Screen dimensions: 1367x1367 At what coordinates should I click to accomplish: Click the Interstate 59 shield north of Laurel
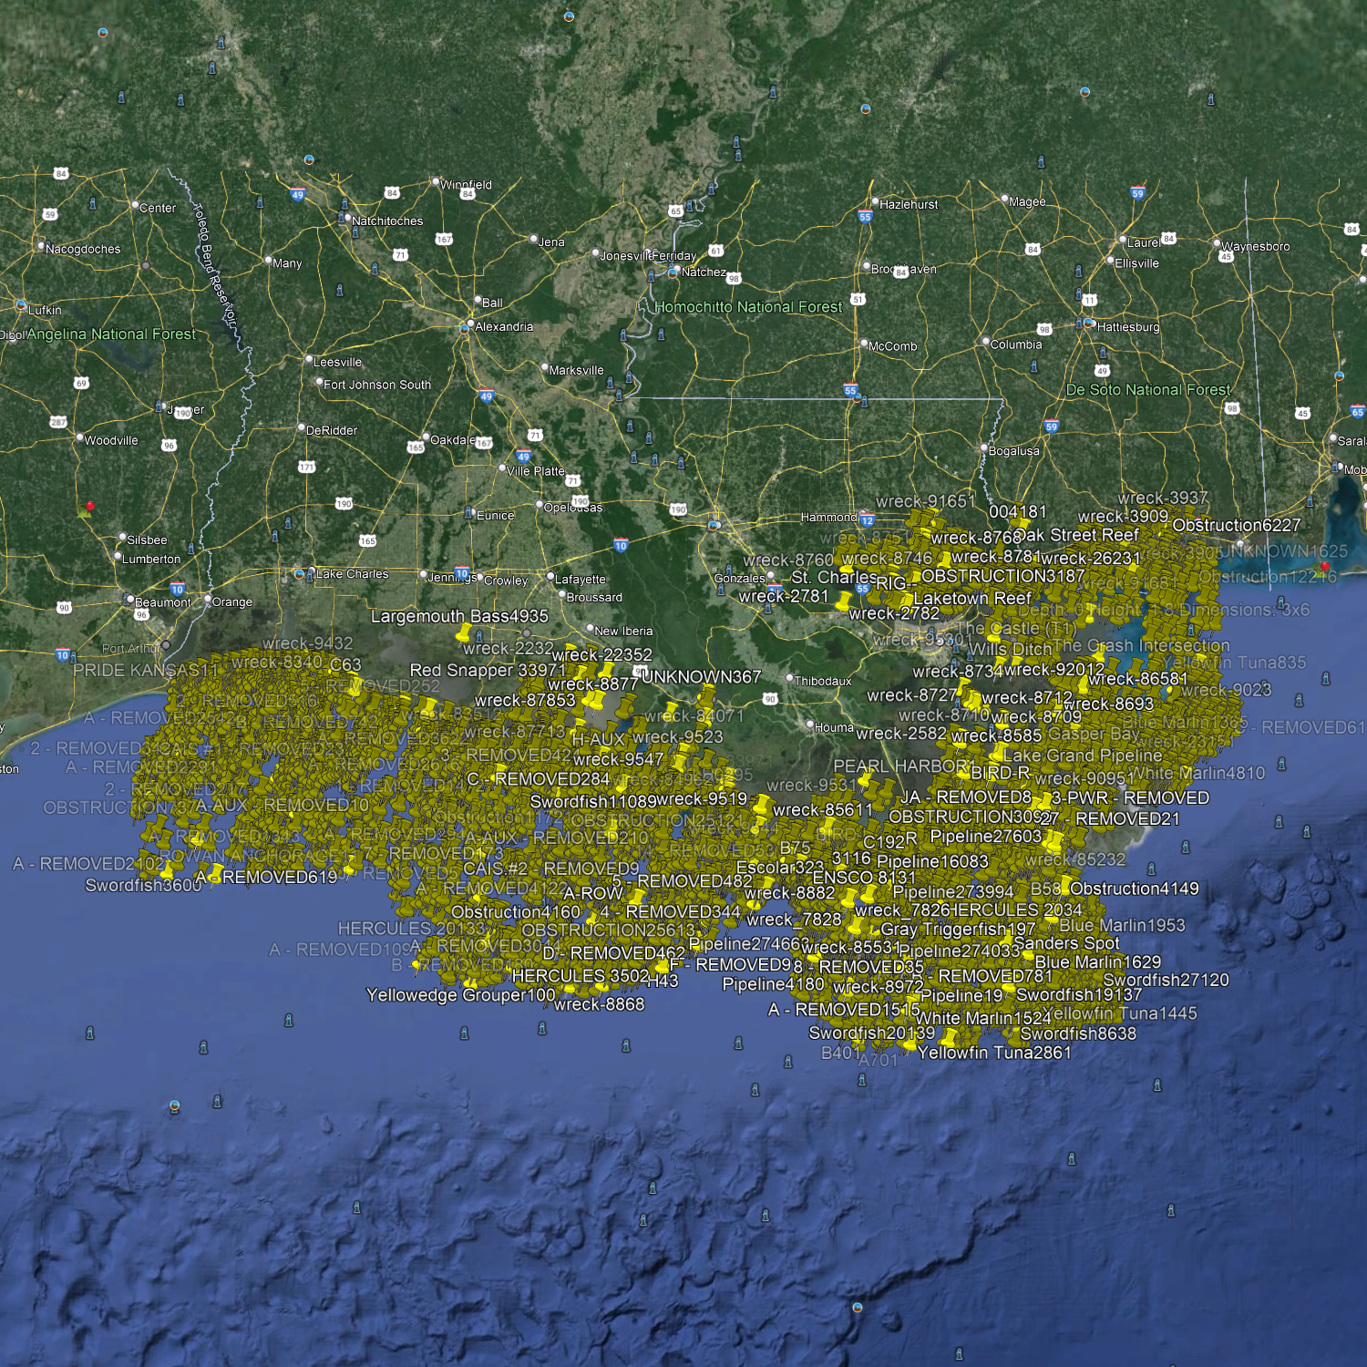pos(1137,193)
